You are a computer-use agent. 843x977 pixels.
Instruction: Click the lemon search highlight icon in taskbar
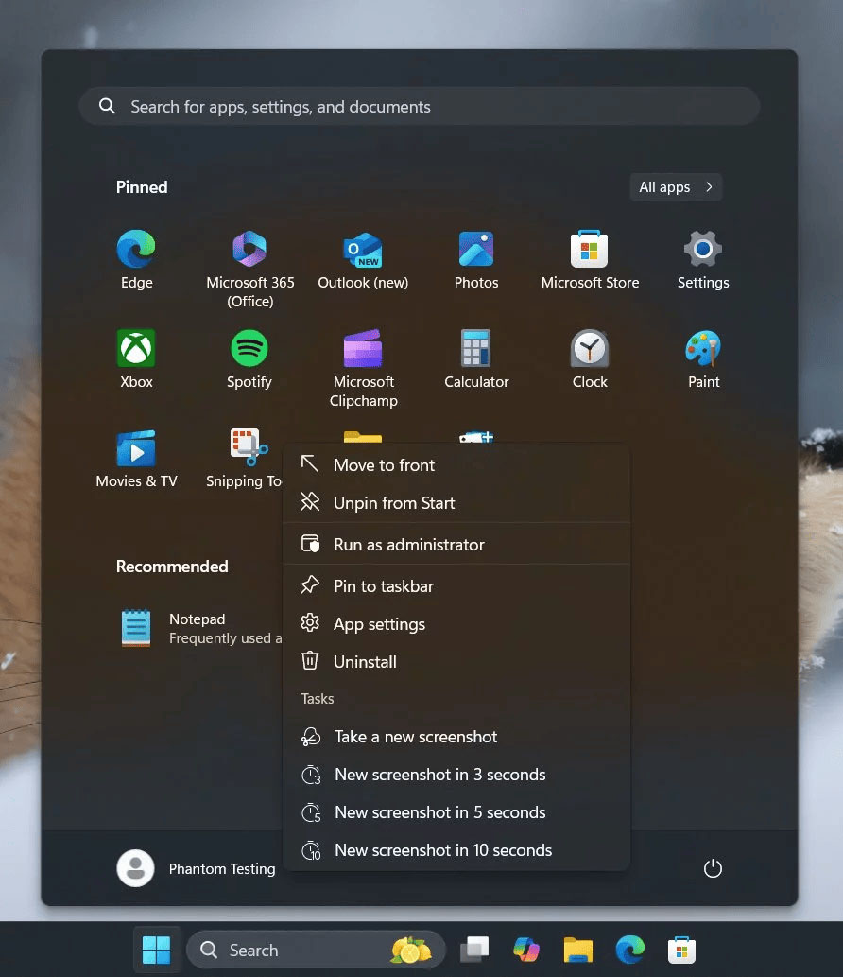pos(411,951)
